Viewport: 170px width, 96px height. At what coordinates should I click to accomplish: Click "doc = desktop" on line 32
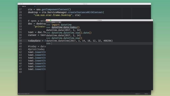(37, 24)
